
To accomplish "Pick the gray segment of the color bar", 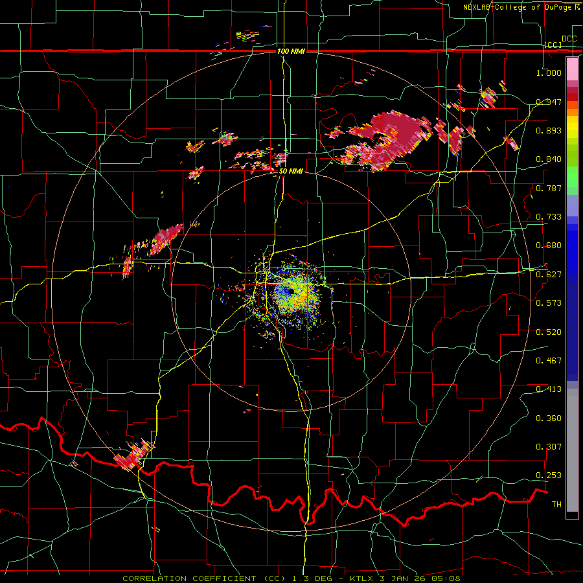I will [572, 450].
